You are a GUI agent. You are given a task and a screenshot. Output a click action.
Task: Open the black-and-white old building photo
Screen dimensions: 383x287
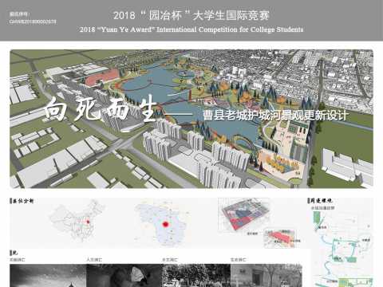[x=267, y=276]
